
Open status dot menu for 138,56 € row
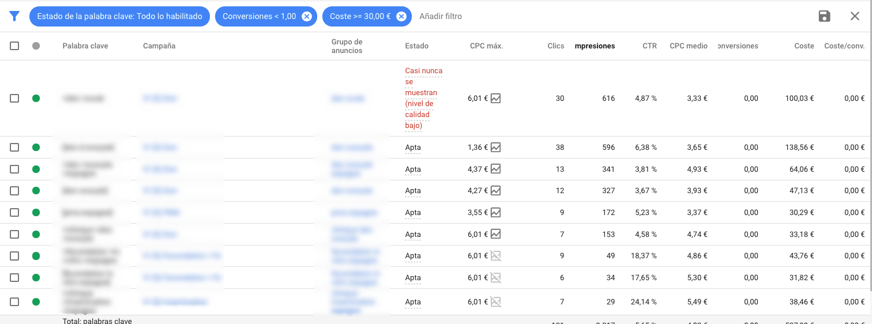click(36, 148)
